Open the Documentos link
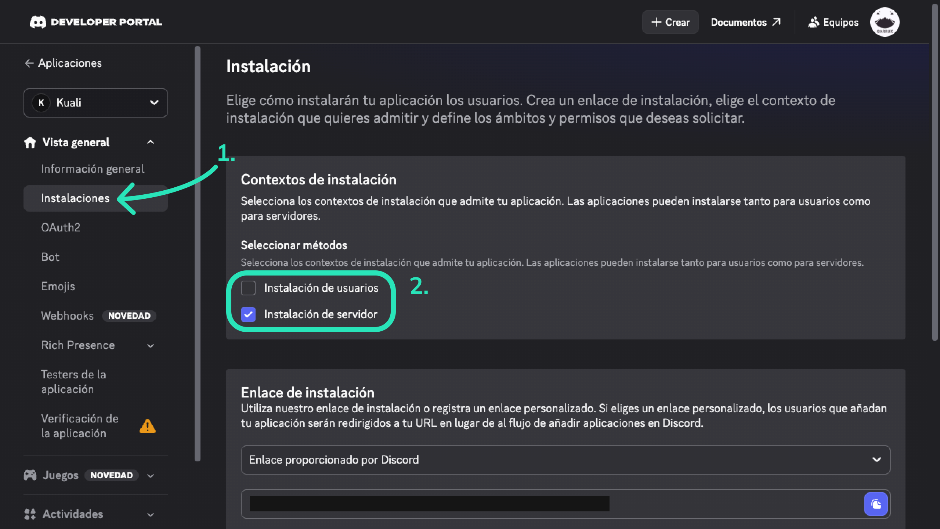 745,22
